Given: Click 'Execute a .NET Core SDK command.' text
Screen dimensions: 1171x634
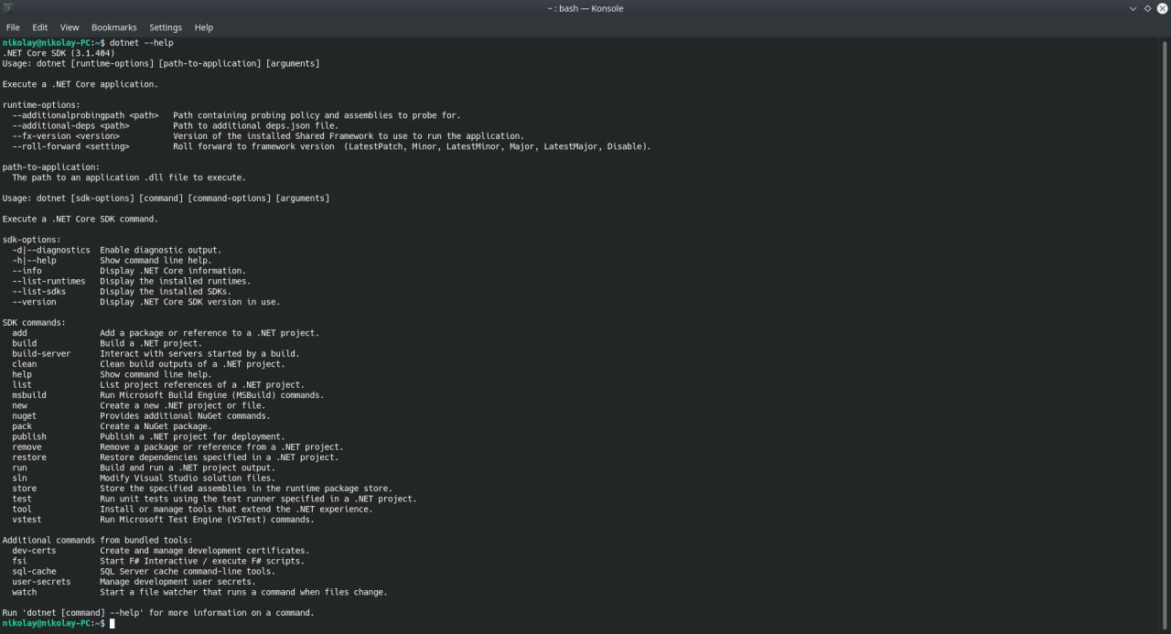Looking at the screenshot, I should (81, 220).
